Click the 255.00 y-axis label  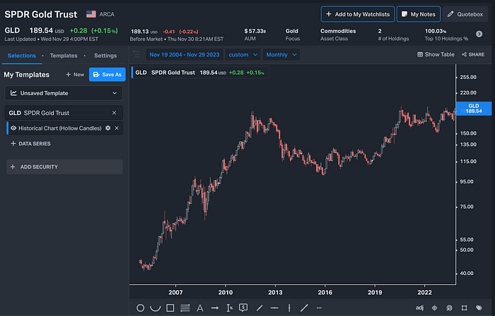[468, 77]
